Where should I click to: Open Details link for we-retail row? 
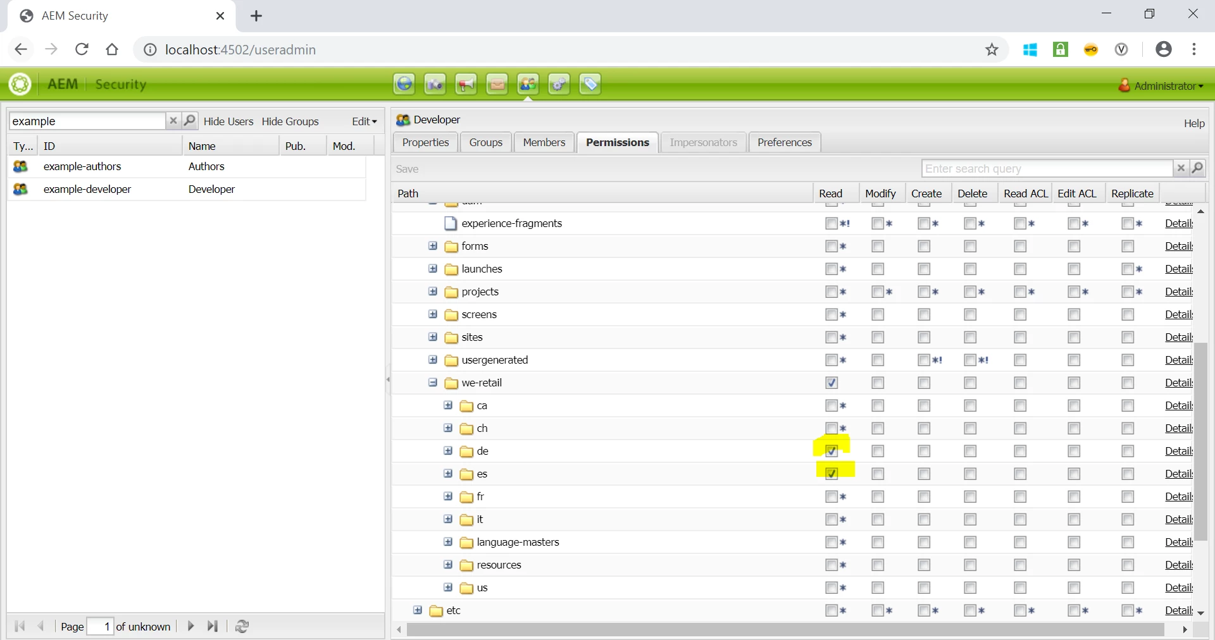[1179, 383]
